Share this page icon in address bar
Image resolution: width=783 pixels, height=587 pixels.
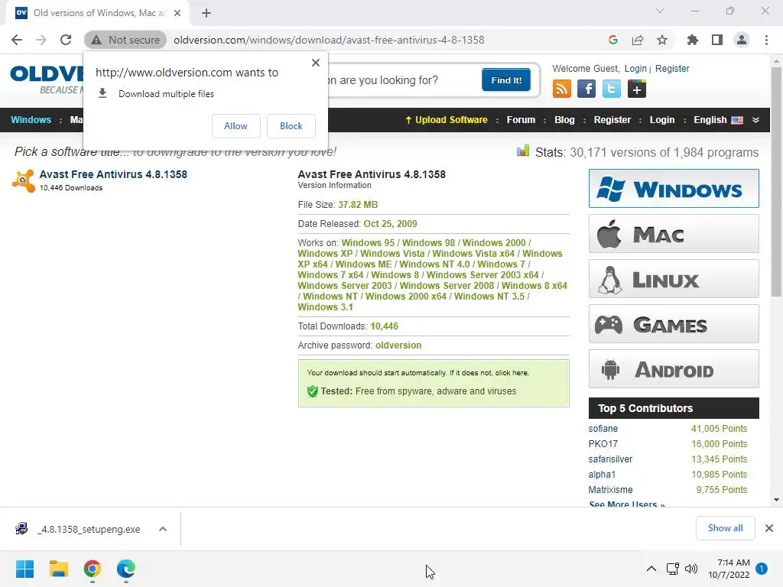click(638, 40)
